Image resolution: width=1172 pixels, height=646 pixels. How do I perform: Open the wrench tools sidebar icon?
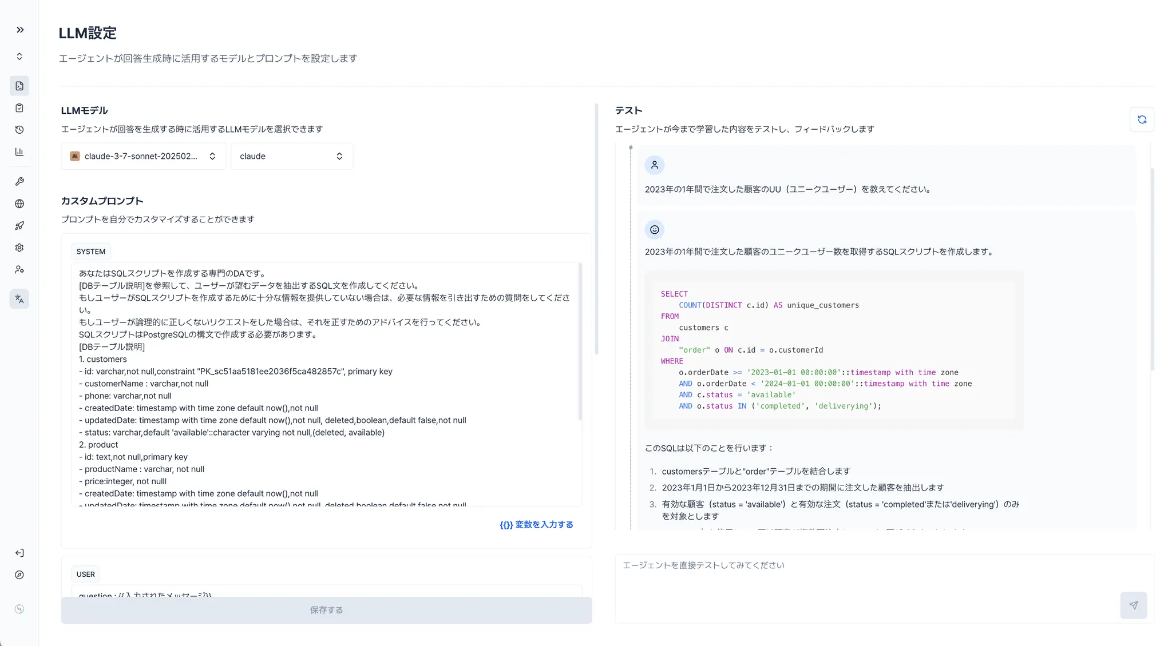click(x=19, y=181)
